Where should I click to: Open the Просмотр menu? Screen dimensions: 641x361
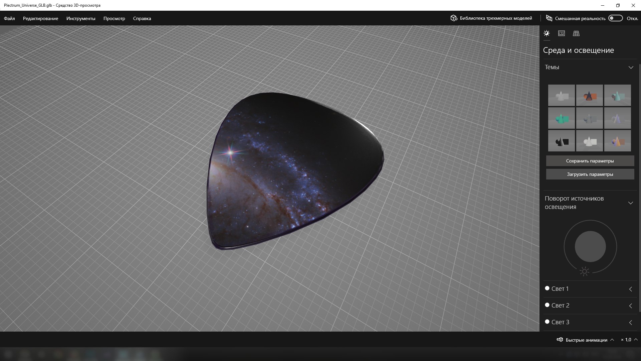click(x=114, y=18)
